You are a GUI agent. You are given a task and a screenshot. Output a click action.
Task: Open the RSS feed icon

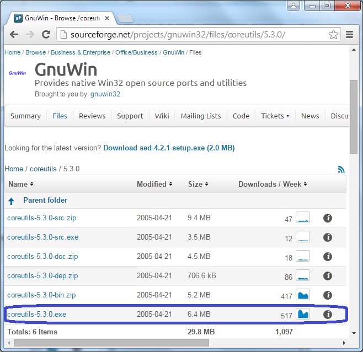coord(341,170)
